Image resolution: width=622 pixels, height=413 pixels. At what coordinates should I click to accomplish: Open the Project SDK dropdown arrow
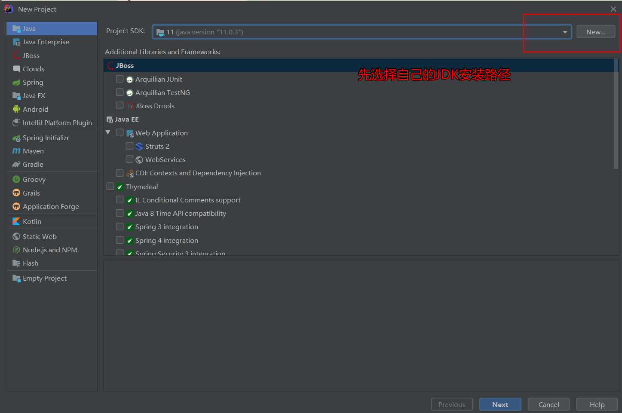pyautogui.click(x=565, y=32)
